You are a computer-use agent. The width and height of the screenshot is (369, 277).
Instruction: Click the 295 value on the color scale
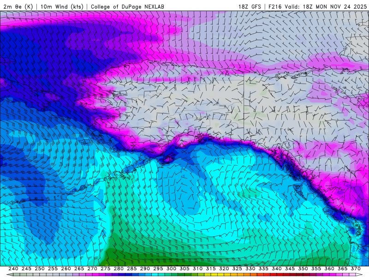click(158, 269)
